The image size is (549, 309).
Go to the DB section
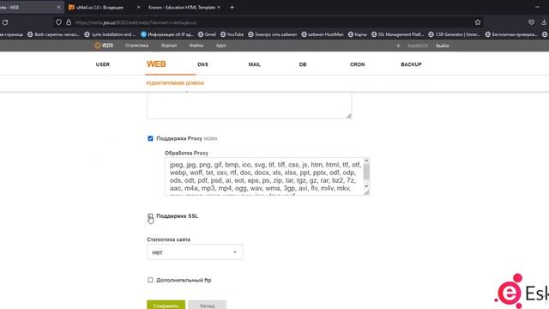[x=303, y=64]
